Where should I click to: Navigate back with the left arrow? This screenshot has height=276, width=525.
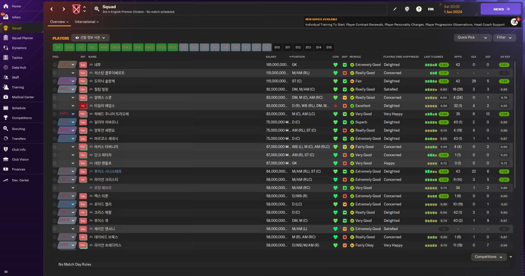pyautogui.click(x=52, y=9)
